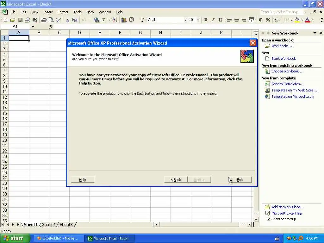Open the New Workbook task pane menu arrow
Viewport: 324px width, 243px height.
pos(315,33)
